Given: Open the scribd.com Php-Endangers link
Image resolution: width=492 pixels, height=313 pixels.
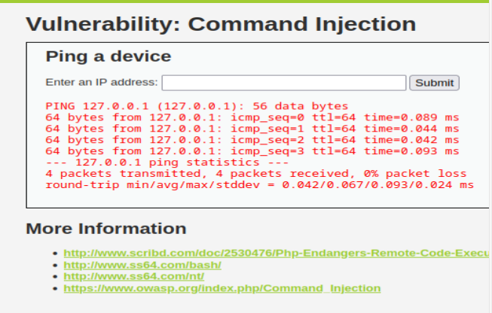Looking at the screenshot, I should [276, 253].
